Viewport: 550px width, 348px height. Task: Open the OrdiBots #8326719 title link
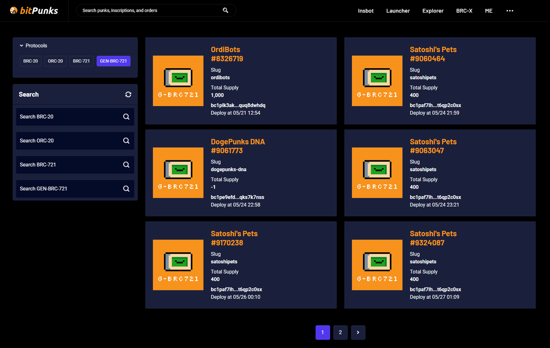(x=227, y=54)
